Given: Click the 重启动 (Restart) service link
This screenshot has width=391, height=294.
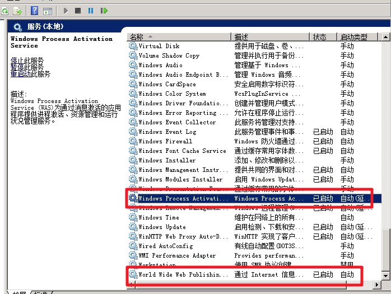Looking at the screenshot, I should [x=20, y=74].
